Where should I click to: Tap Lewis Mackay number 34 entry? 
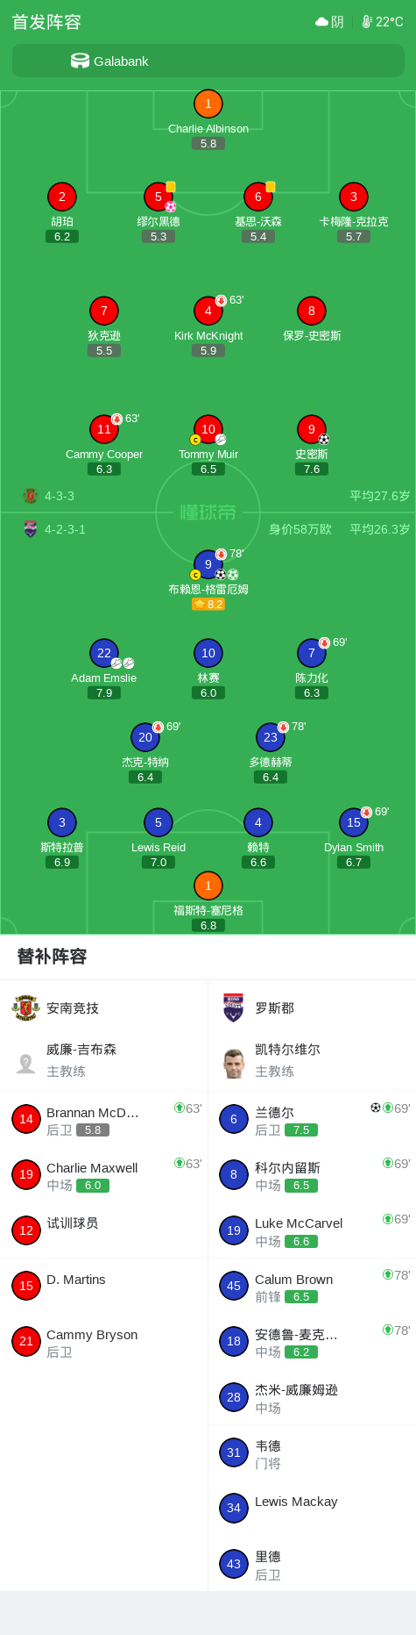(312, 1509)
